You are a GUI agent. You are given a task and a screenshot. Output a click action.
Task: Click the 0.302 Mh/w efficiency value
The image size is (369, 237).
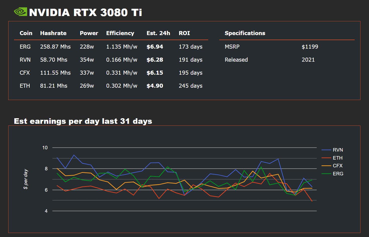[x=122, y=86]
